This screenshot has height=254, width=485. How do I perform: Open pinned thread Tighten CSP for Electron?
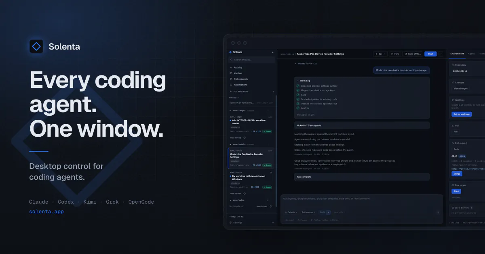[x=251, y=103]
